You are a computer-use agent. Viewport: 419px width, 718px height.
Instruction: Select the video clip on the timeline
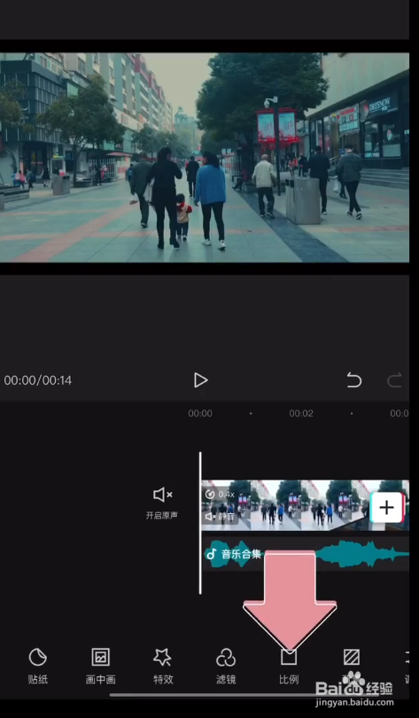tap(305, 505)
